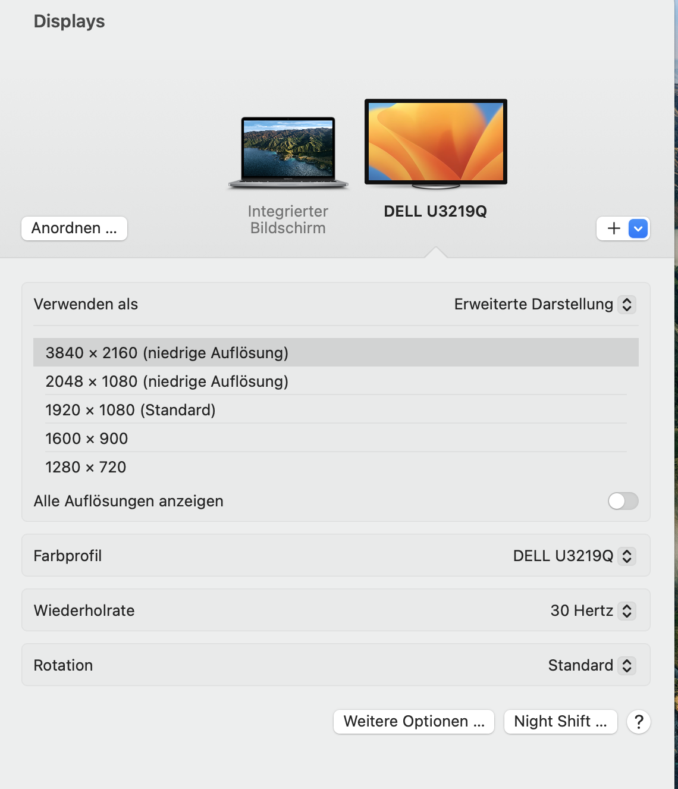
Task: Open the Rotation Standard dropdown
Action: 592,665
